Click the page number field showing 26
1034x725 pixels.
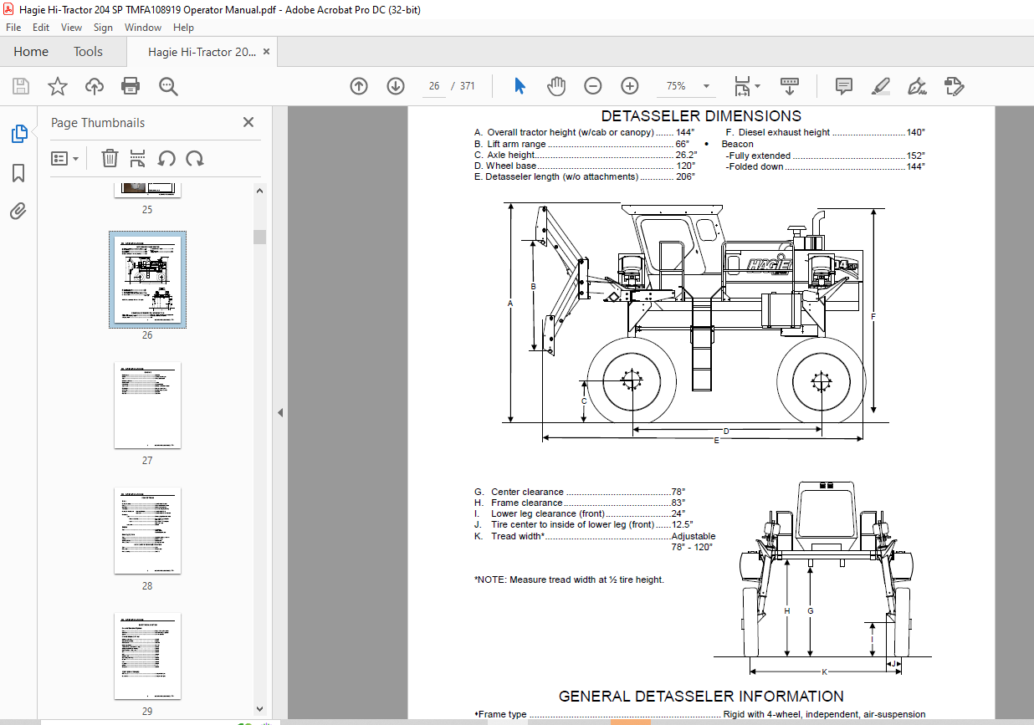[434, 86]
